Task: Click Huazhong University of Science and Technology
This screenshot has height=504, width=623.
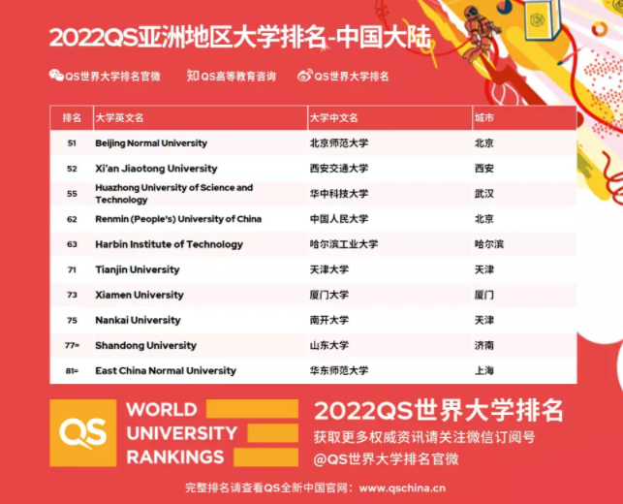Action: (x=174, y=194)
